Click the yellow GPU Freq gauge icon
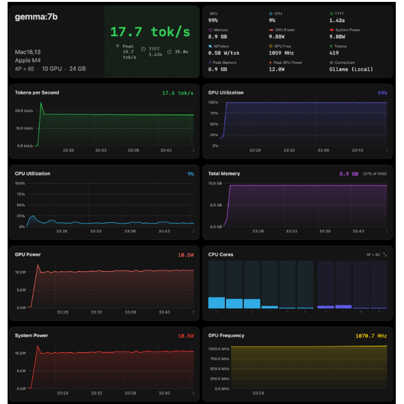 coord(271,46)
